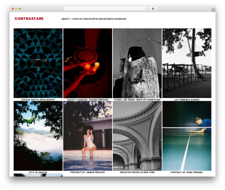Open the About + Contact page
225x190 pixels.
tap(72, 19)
